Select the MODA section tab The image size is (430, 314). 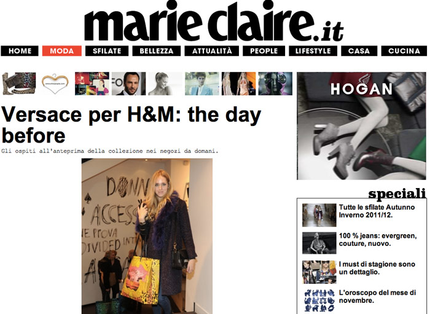pos(62,51)
